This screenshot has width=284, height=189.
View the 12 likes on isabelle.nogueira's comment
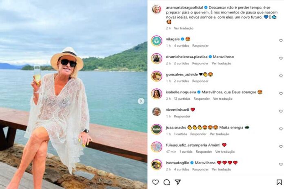182,99
